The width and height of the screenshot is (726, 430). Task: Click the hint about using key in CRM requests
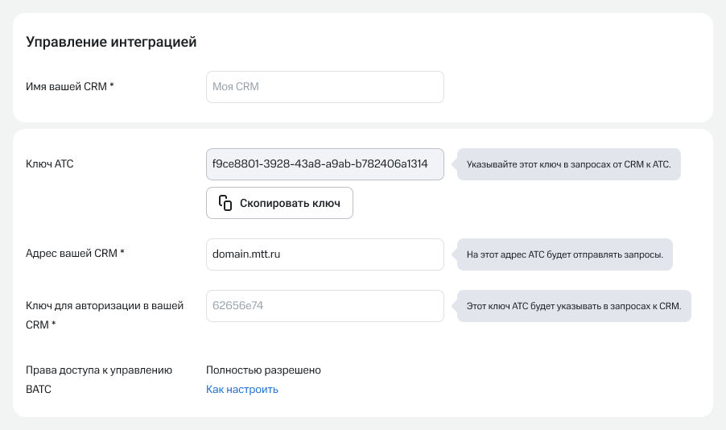573,164
